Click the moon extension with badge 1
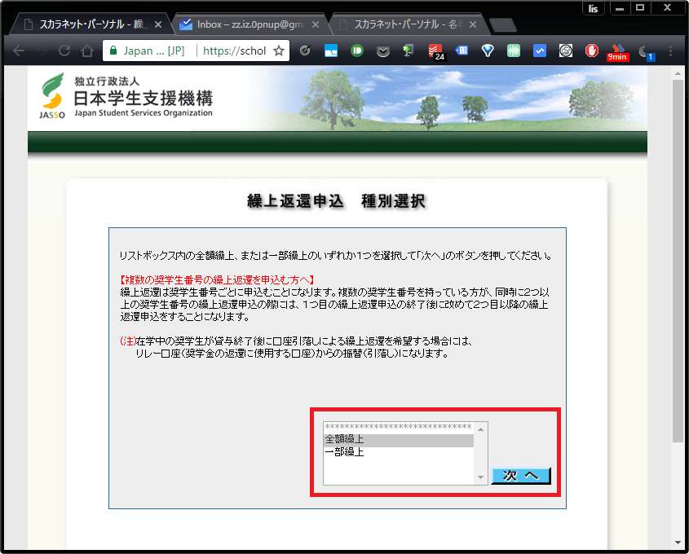Screen dimensions: 689x554 (646, 53)
